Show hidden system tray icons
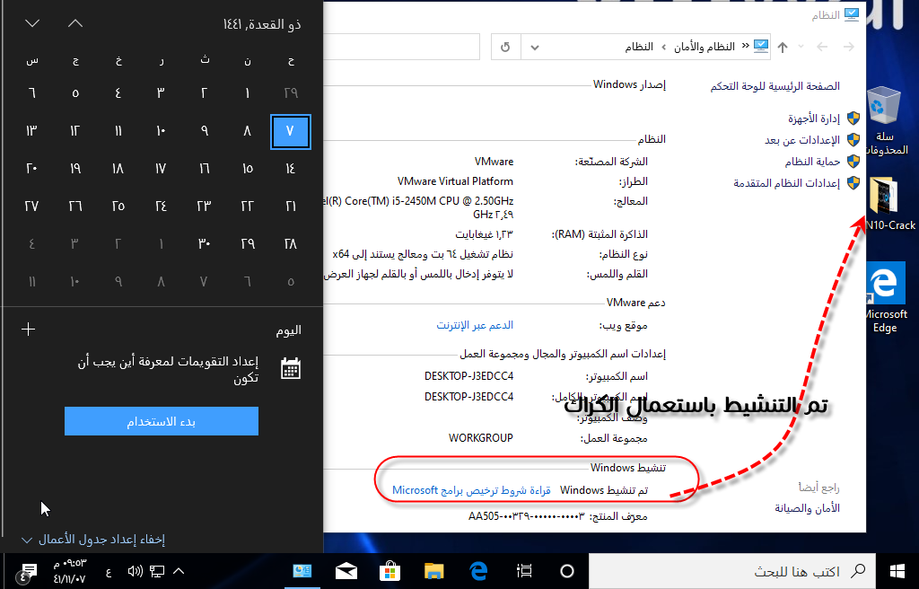 coord(179,571)
